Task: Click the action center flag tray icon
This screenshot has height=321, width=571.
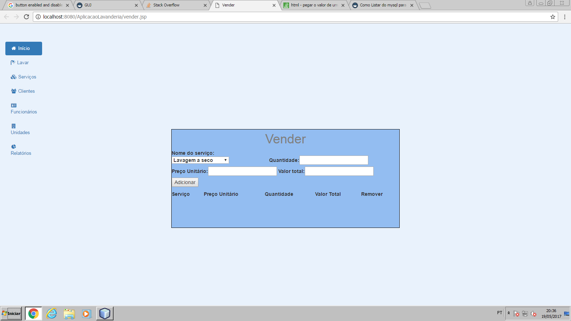Action: 516,314
